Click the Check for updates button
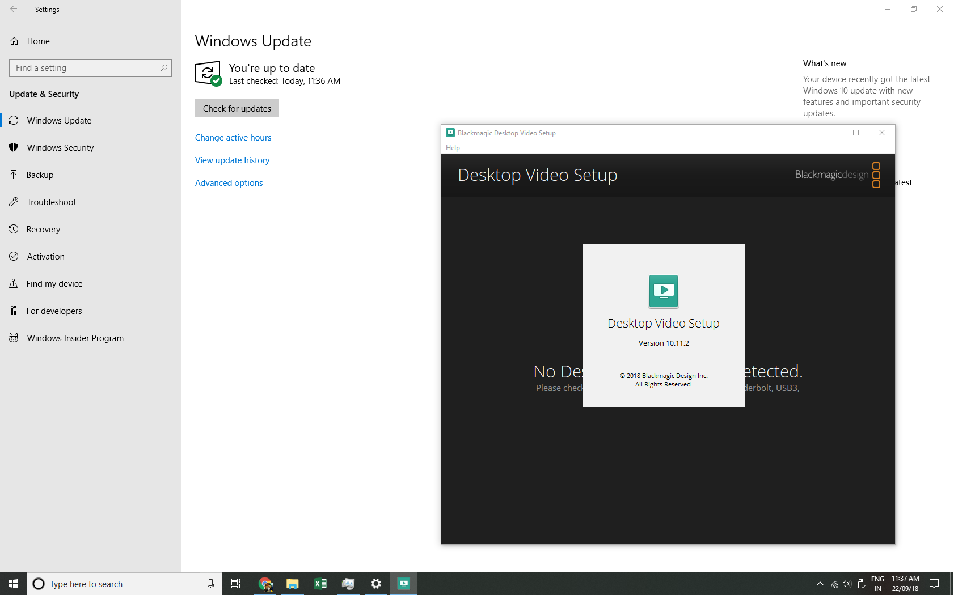 pos(237,108)
